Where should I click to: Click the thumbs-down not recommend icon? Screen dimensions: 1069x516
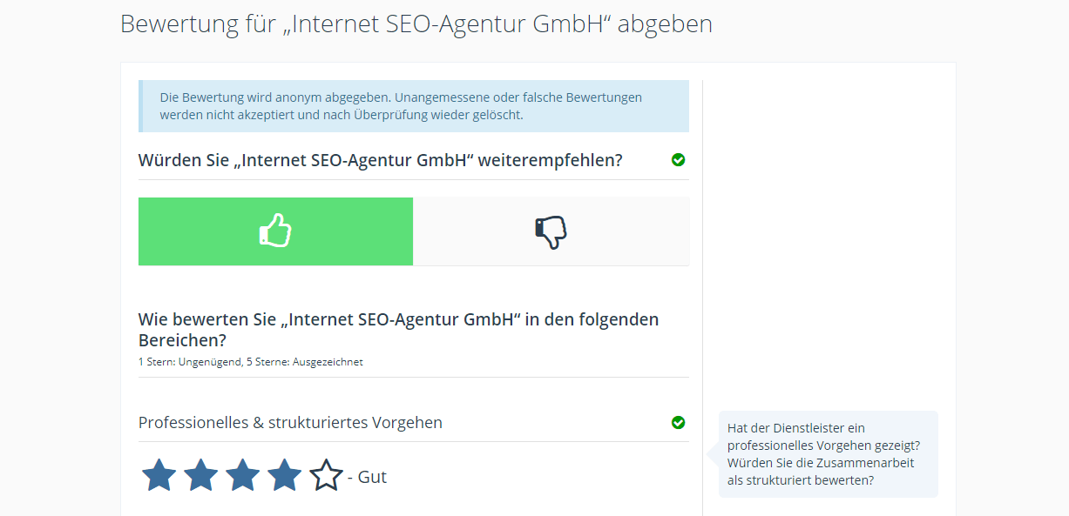pos(551,231)
